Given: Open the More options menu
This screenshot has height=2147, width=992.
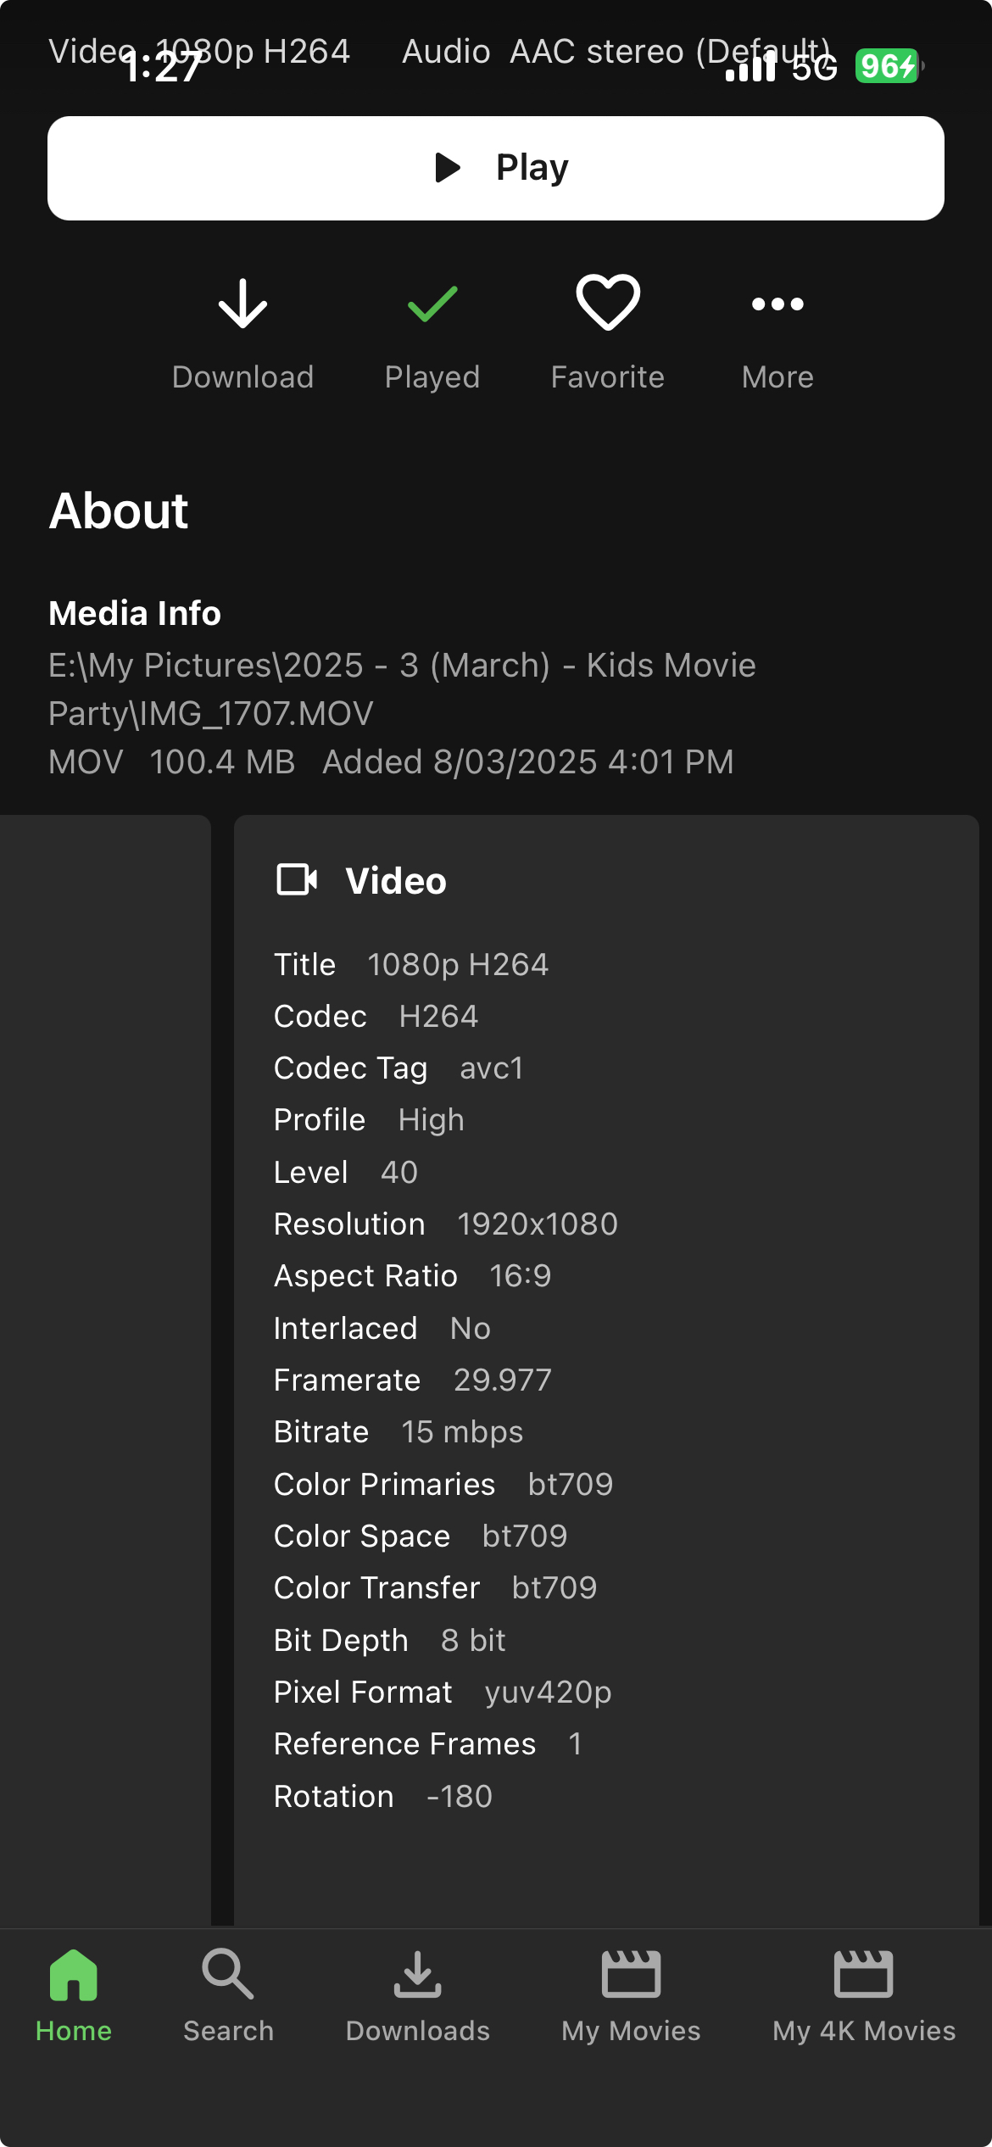Looking at the screenshot, I should click(777, 304).
